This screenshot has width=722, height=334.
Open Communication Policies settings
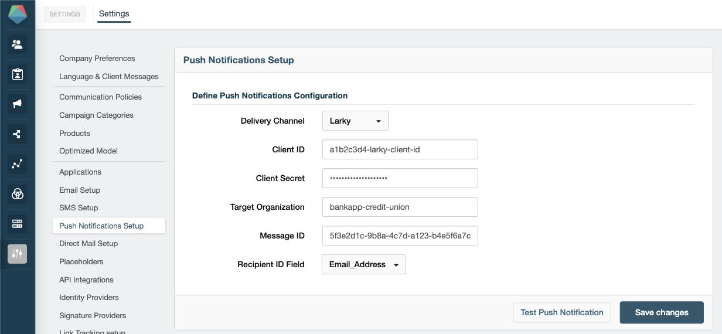click(101, 97)
